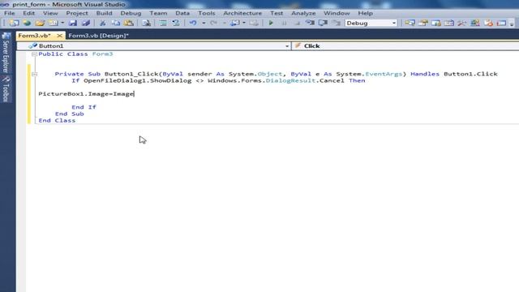The image size is (519, 292).
Task: Click the Open File folder icon
Action: coord(40,24)
